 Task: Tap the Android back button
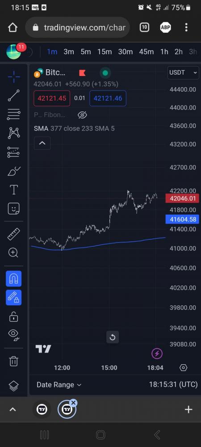pos(157,435)
